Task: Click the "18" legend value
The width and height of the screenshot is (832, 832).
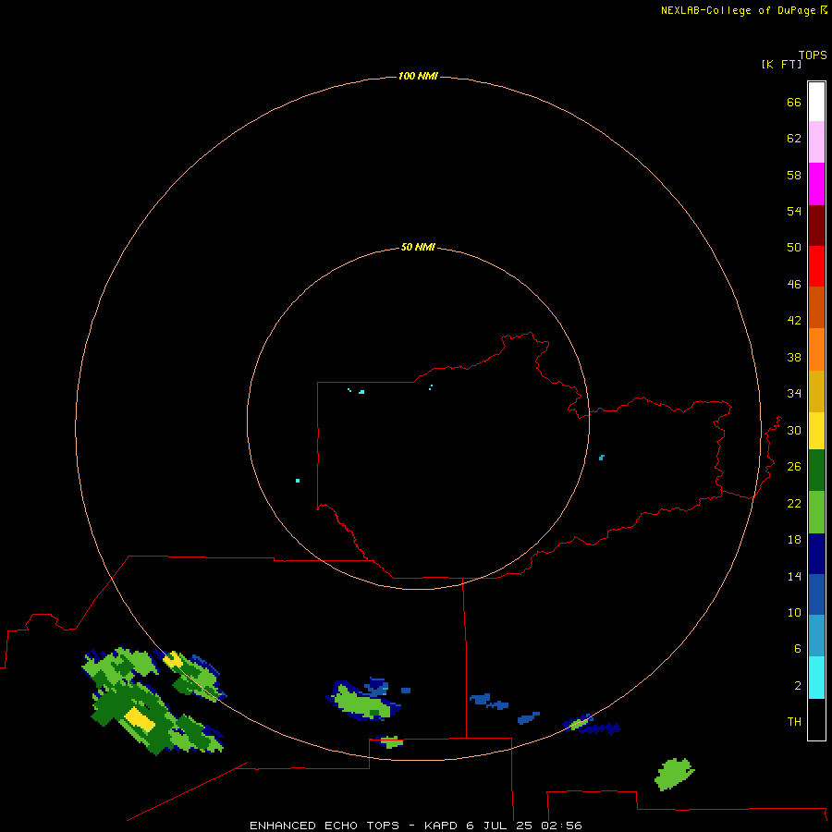Action: [x=794, y=540]
